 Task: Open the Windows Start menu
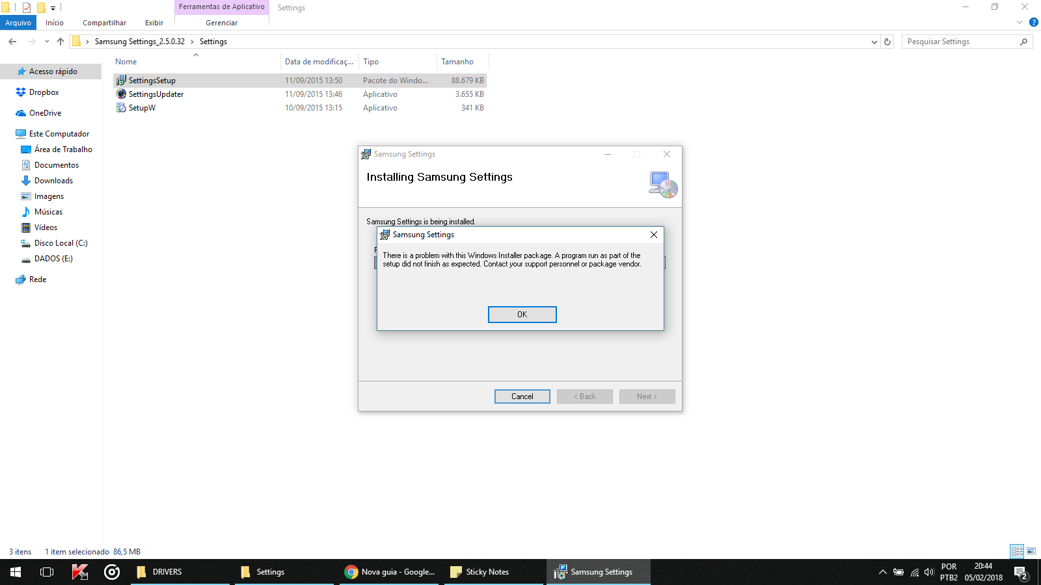(x=16, y=572)
